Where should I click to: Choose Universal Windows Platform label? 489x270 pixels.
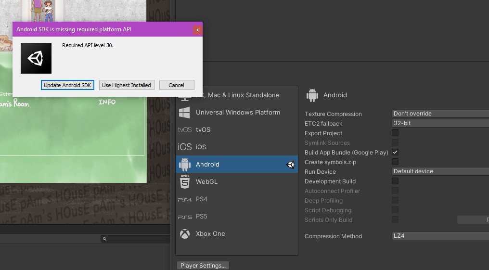click(x=238, y=112)
